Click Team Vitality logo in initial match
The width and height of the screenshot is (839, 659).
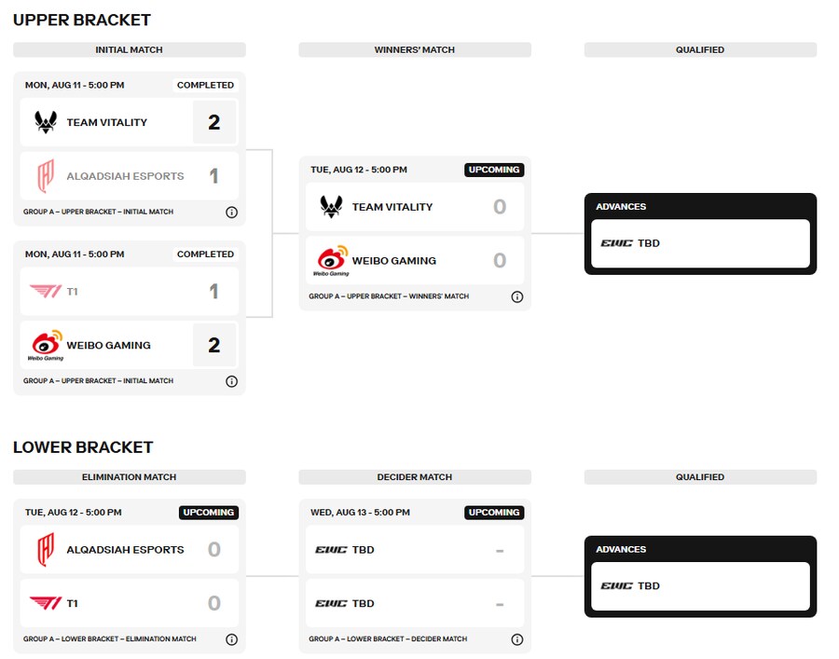tap(46, 122)
